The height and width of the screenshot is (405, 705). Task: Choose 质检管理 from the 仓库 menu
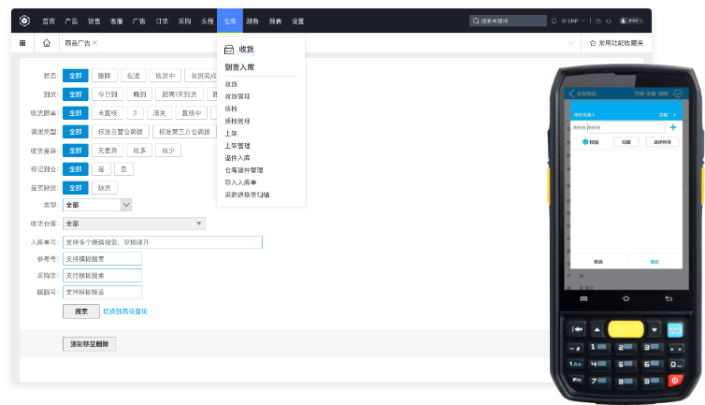[x=237, y=121]
